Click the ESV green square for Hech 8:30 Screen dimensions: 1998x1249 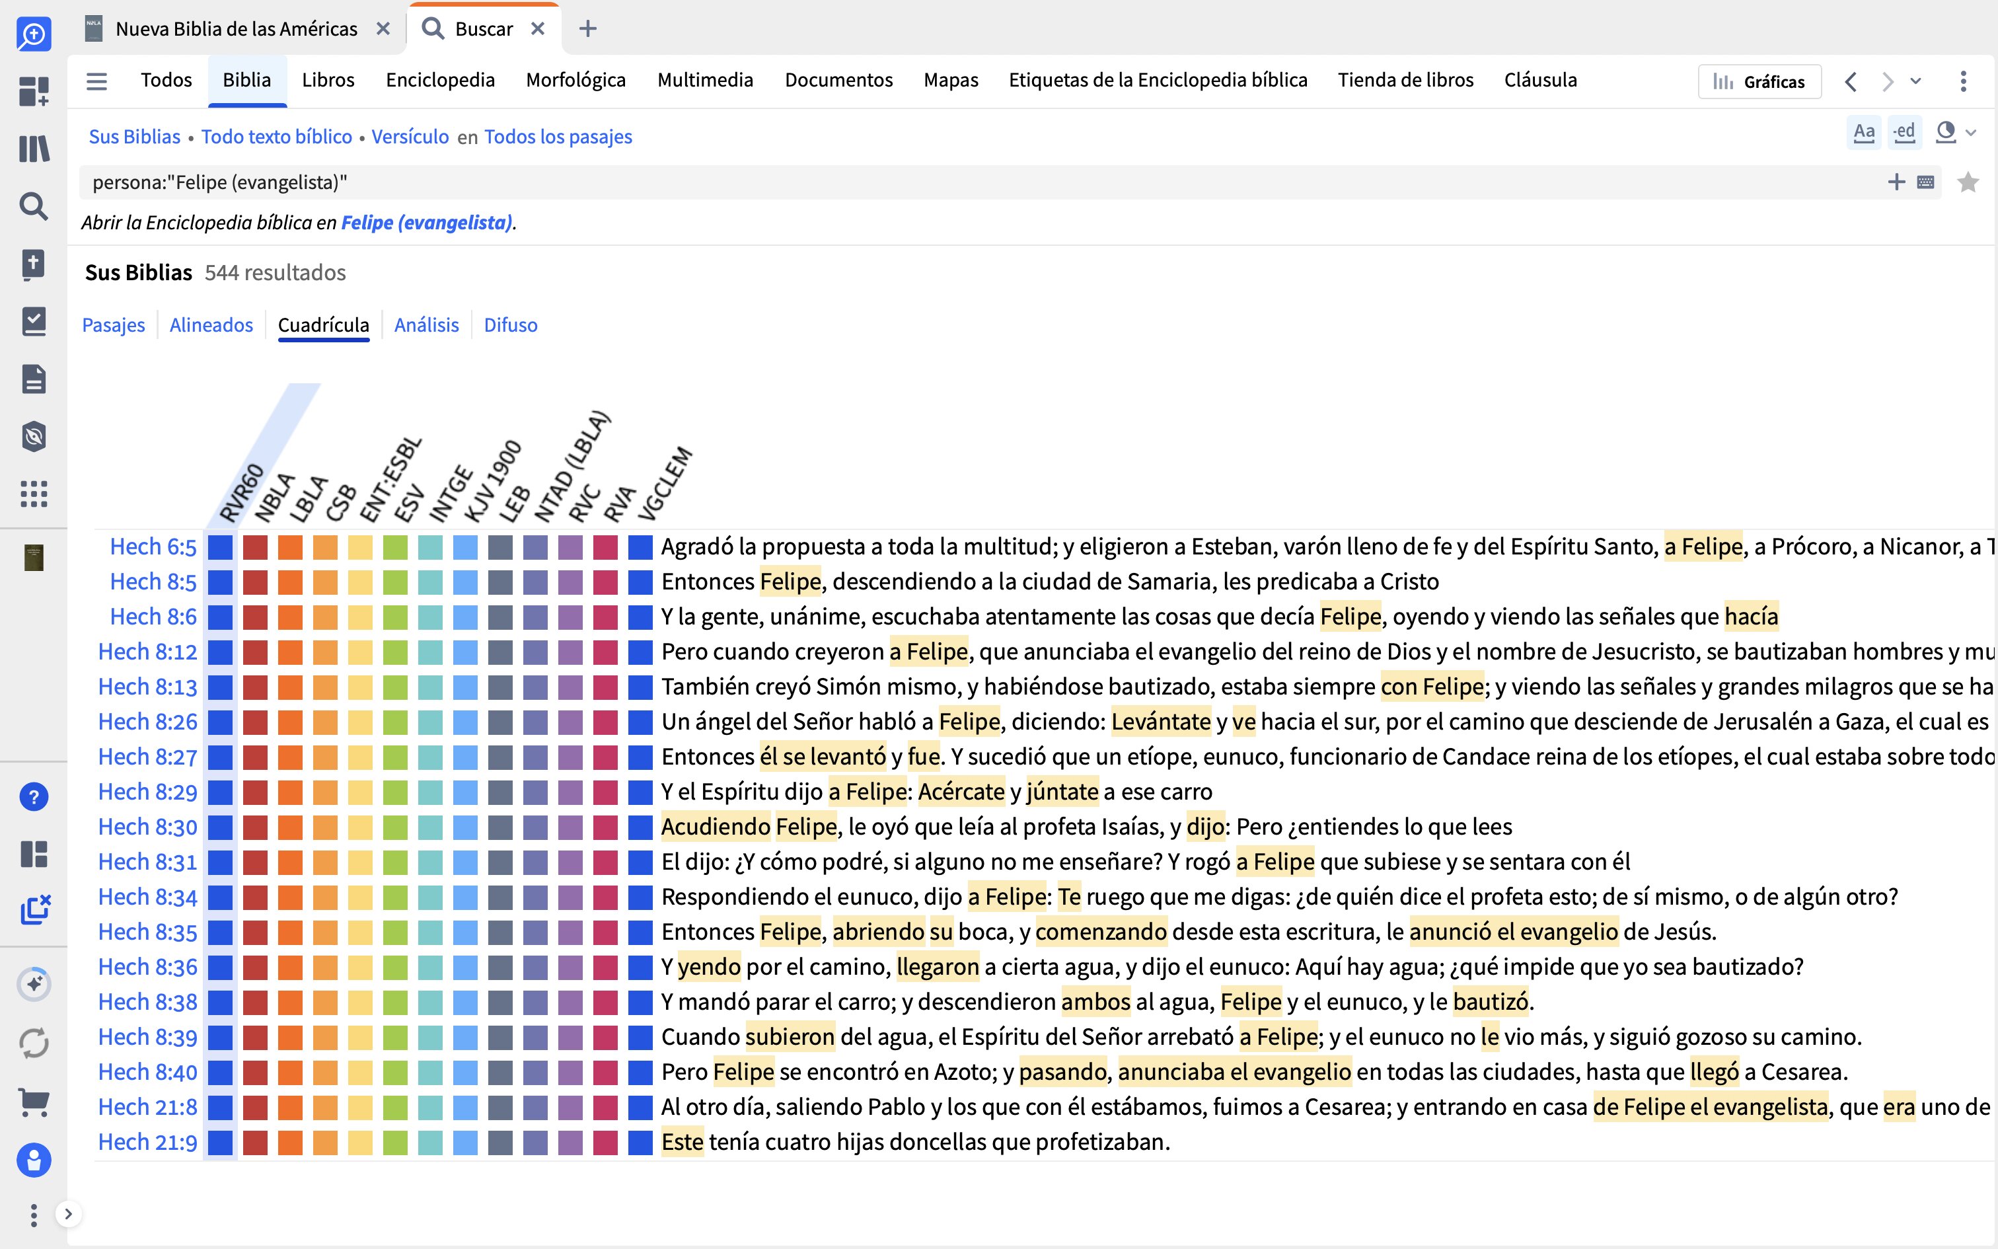(396, 827)
